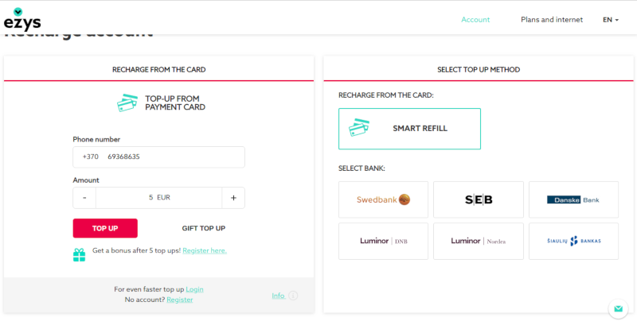Screen dimensions: 637x325
Task: Pick Luminor DNB bank
Action: [383, 241]
